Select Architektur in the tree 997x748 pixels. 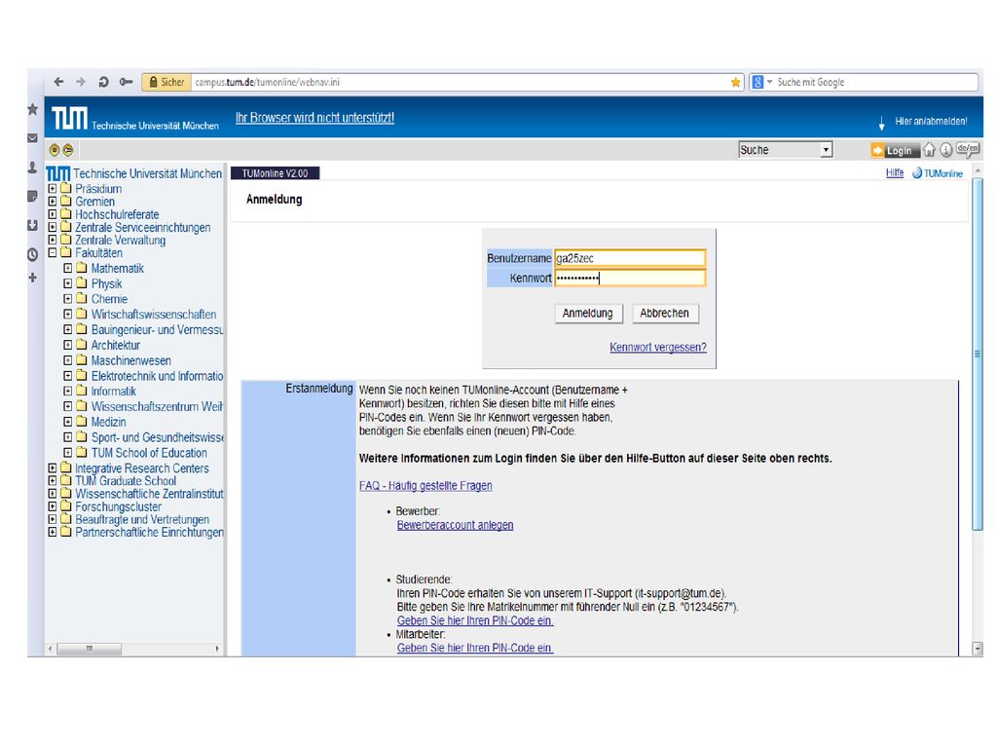pos(115,345)
